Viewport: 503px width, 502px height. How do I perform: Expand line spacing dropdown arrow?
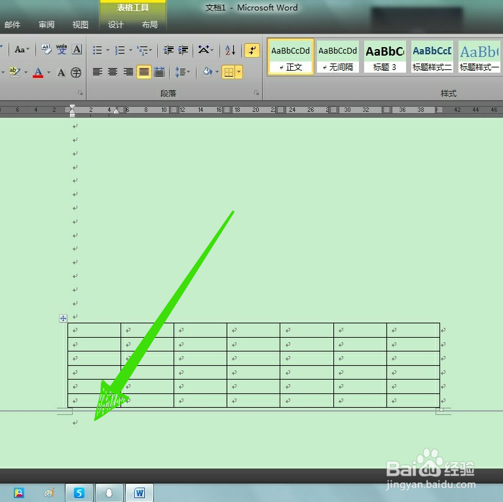click(189, 72)
